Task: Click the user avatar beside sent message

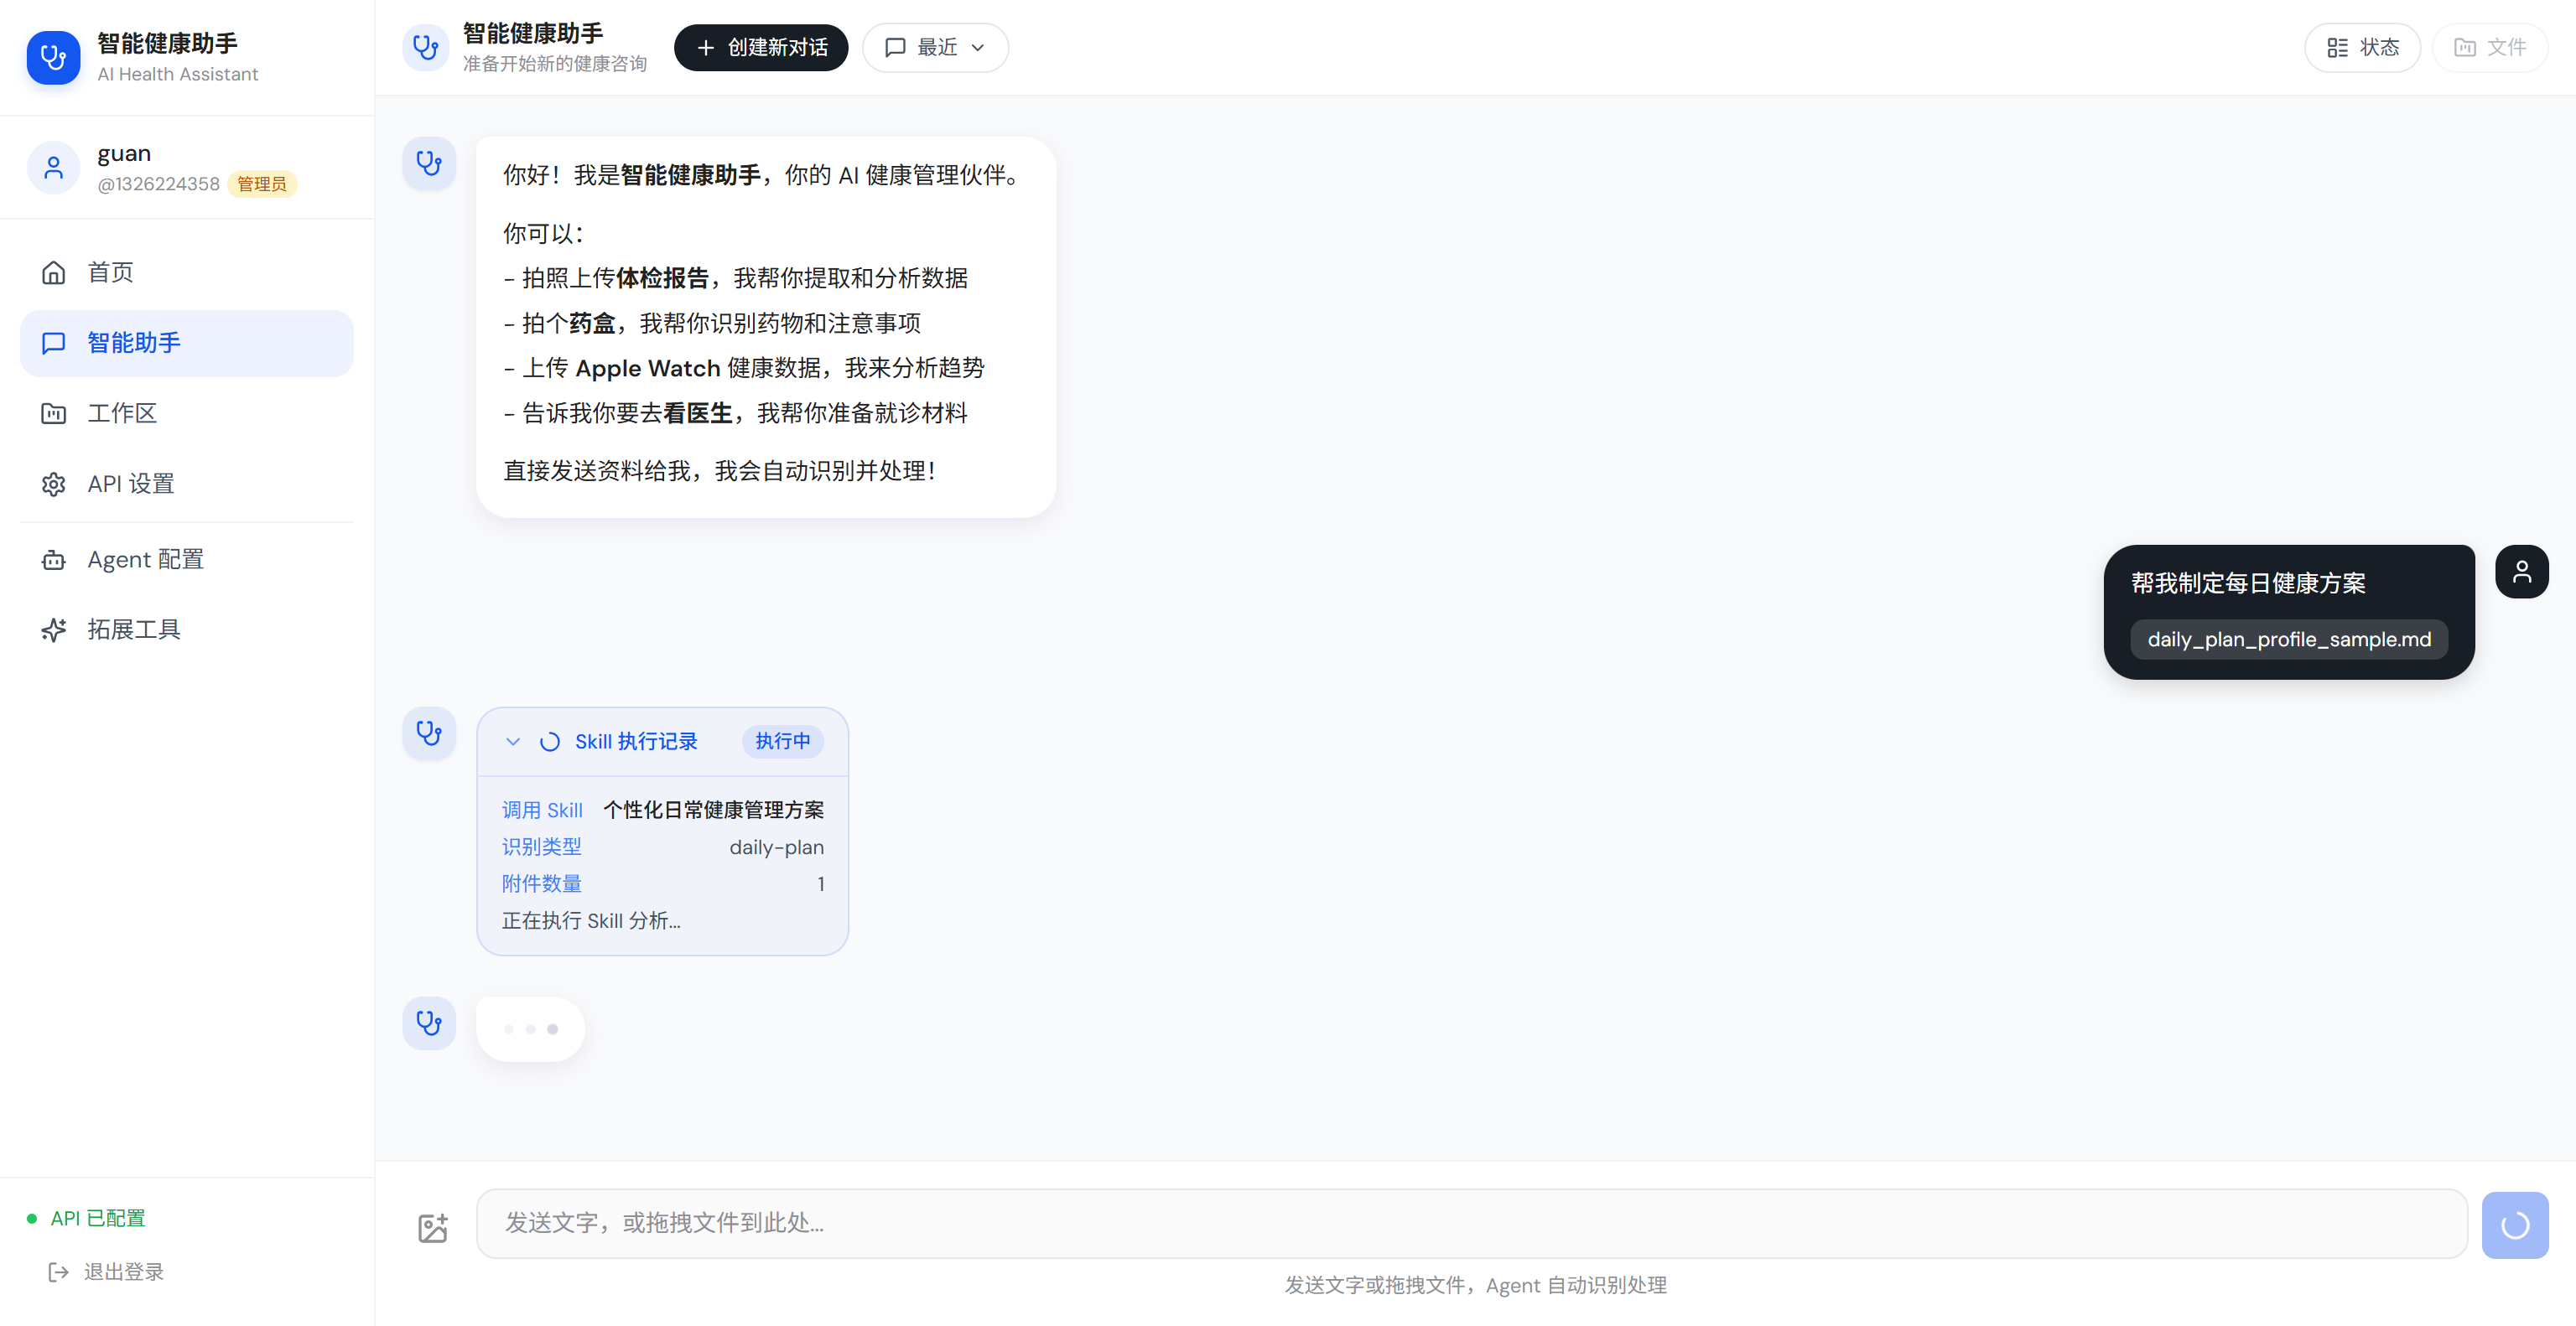Action: point(2522,572)
